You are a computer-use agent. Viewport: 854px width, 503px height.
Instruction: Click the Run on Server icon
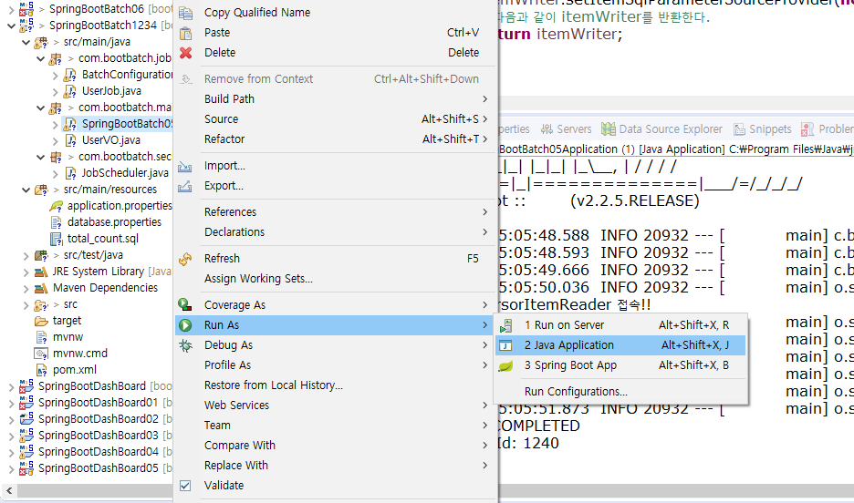click(x=506, y=325)
